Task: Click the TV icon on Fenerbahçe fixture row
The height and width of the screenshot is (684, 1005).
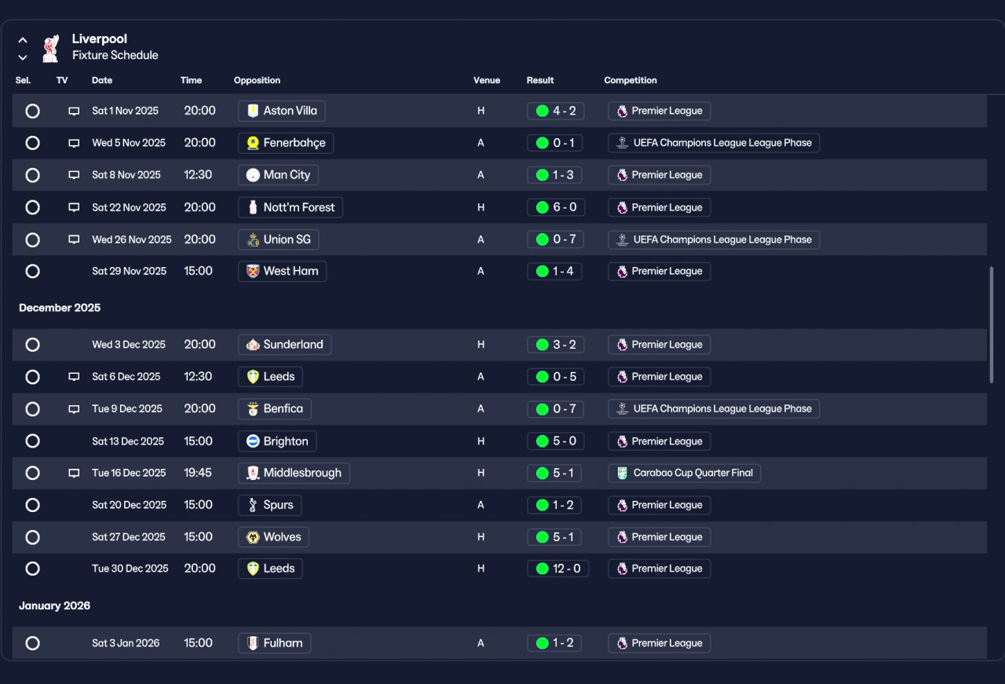Action: click(74, 143)
